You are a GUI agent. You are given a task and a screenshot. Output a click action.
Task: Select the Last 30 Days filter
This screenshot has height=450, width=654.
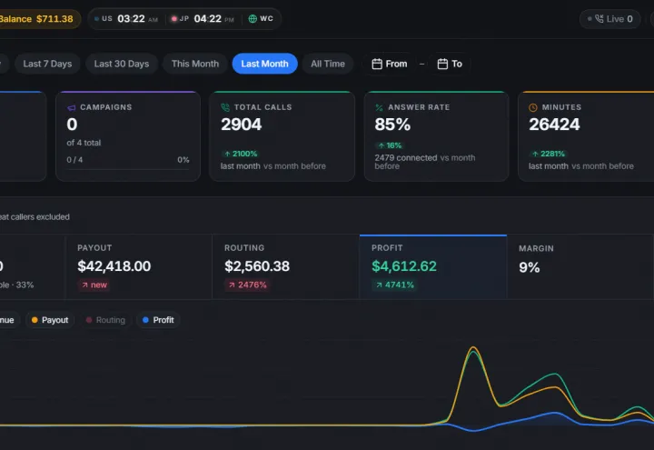122,64
